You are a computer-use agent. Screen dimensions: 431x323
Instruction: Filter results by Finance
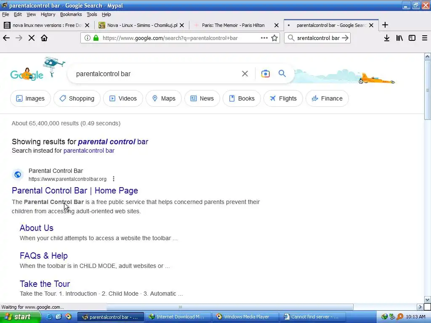[327, 98]
